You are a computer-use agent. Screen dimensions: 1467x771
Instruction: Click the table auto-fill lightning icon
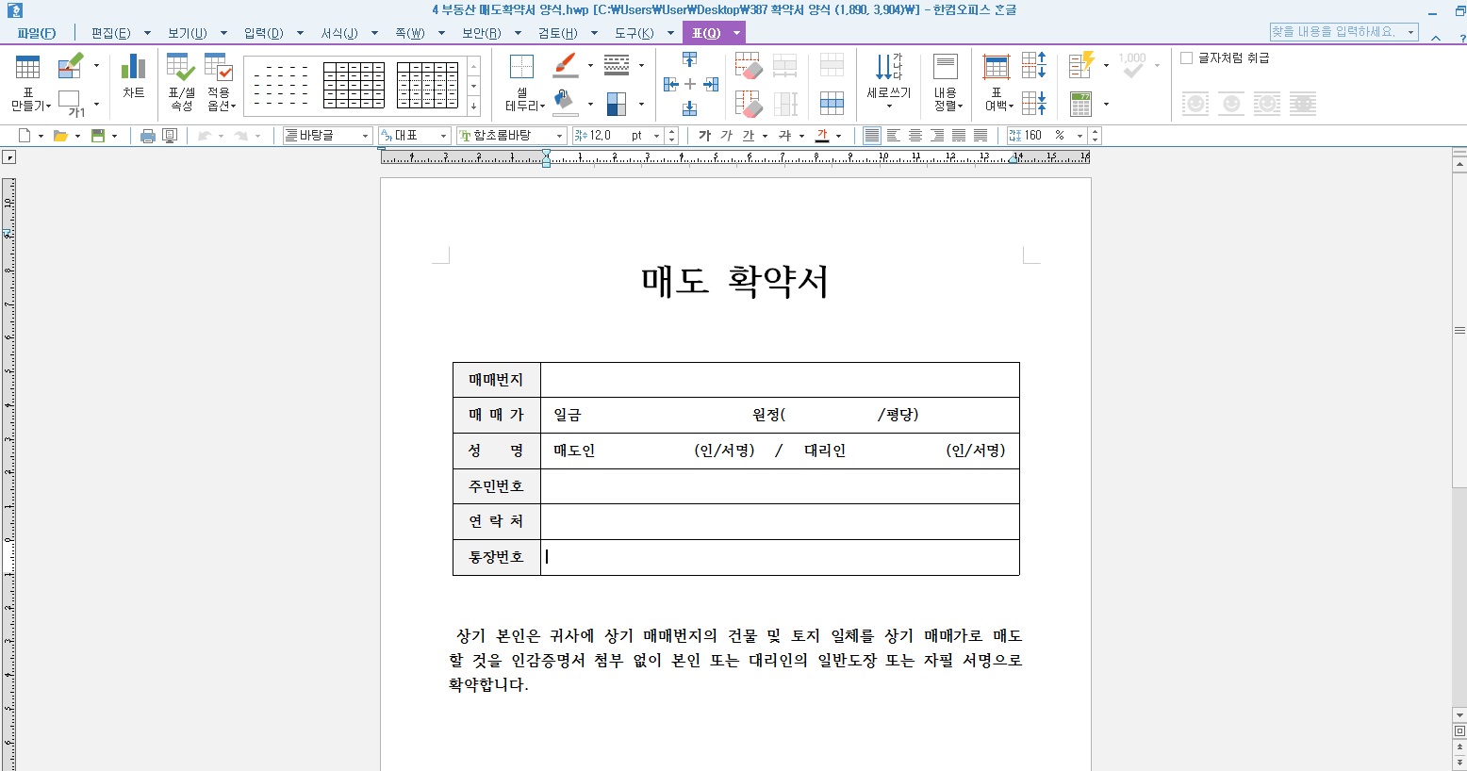(1082, 65)
